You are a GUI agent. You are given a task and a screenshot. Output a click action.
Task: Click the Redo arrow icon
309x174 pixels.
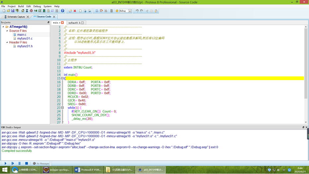tap(142, 11)
